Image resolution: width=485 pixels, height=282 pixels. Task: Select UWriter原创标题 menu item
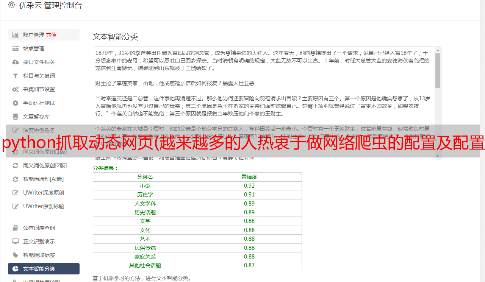[x=44, y=206]
